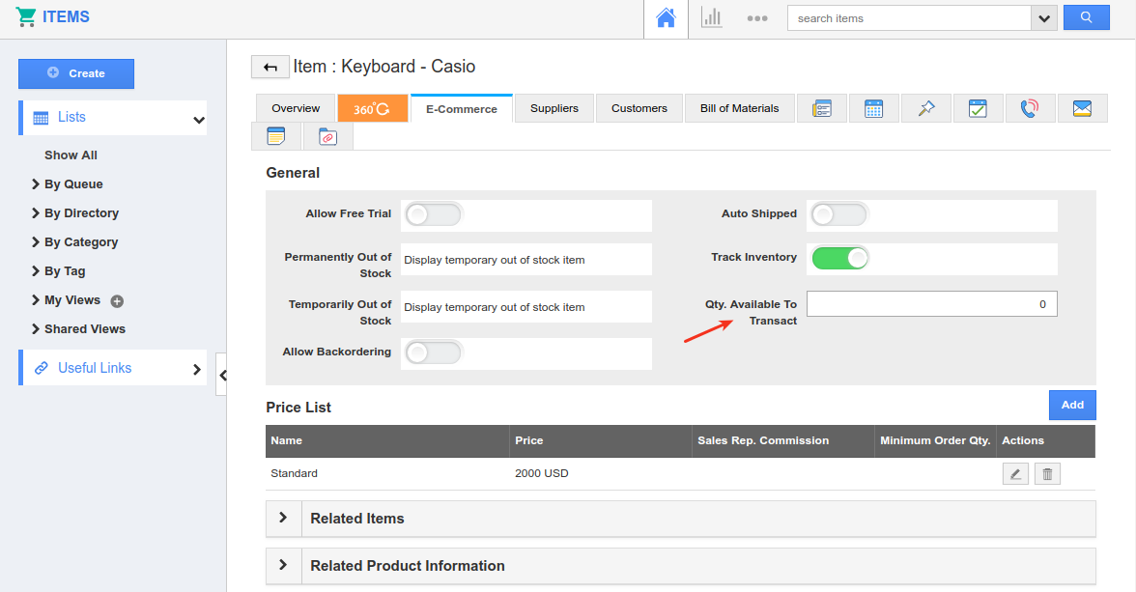Click Add in Price List

click(x=1072, y=405)
